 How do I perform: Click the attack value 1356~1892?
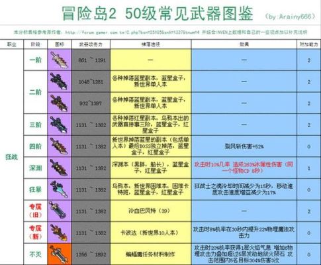click(91, 254)
